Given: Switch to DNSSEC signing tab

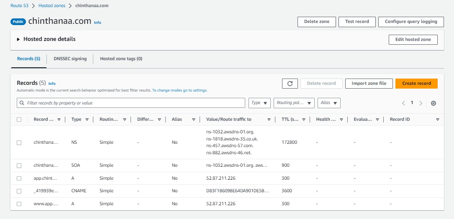Looking at the screenshot, I should (70, 59).
